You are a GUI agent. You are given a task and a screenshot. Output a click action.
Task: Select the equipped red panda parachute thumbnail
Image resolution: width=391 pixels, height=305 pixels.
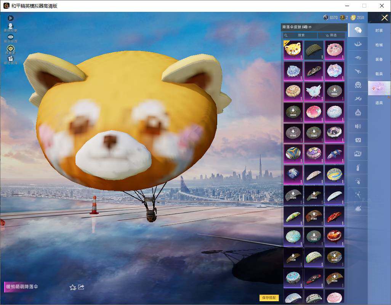293,50
